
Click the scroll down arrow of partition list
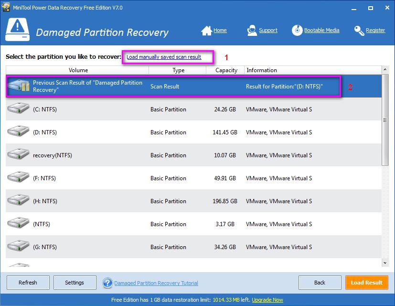[385, 263]
